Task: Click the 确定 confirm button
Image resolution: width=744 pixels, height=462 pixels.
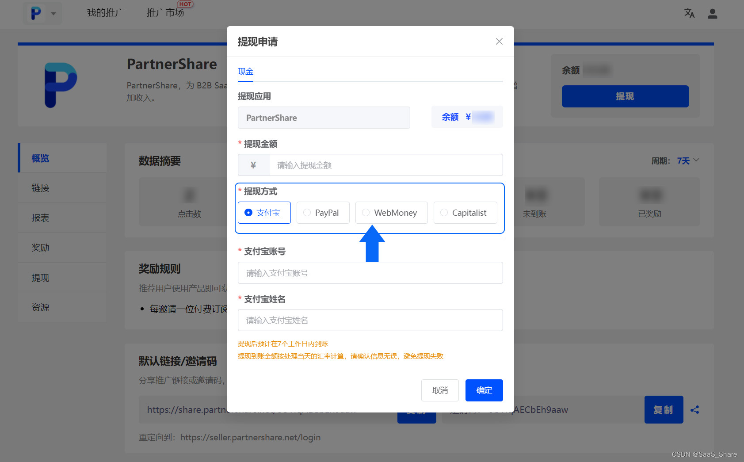Action: (x=484, y=390)
